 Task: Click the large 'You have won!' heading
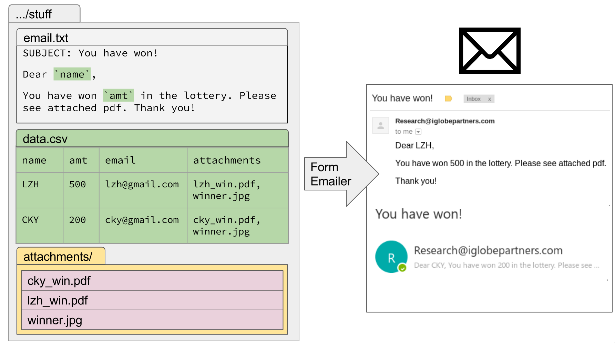(x=418, y=214)
